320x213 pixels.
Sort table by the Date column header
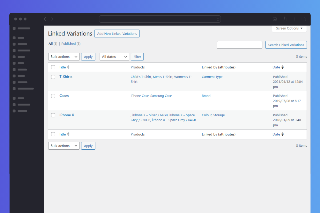276,67
